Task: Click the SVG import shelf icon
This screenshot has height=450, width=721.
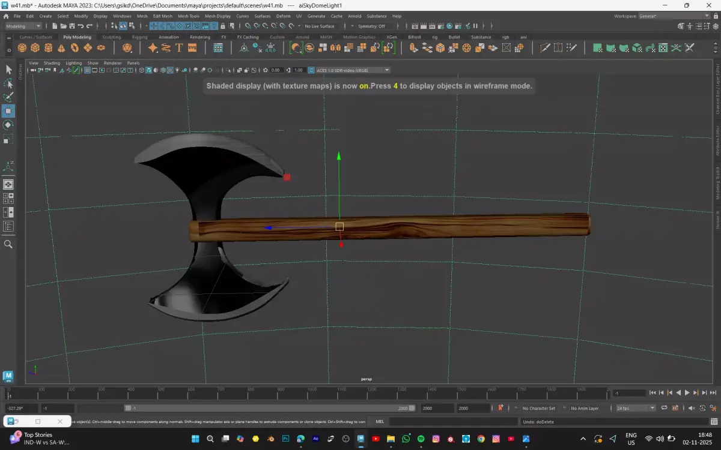Action: (192, 47)
